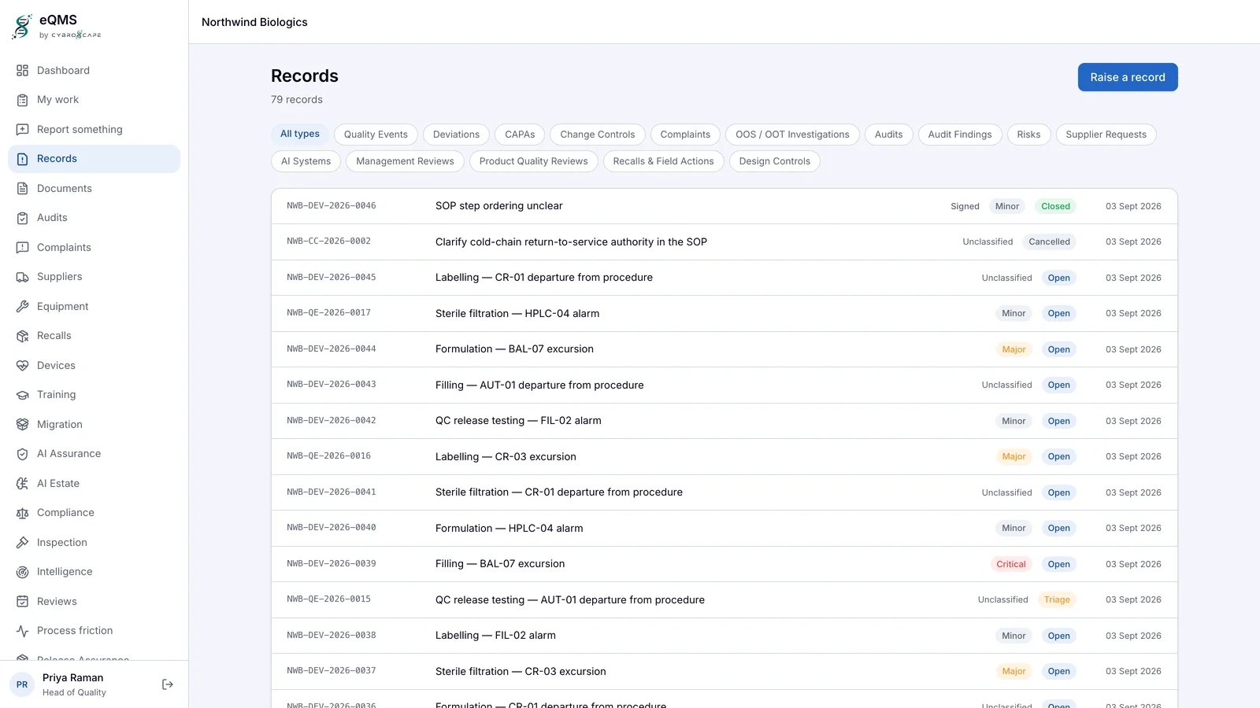Filter records by Change Controls

(x=598, y=135)
